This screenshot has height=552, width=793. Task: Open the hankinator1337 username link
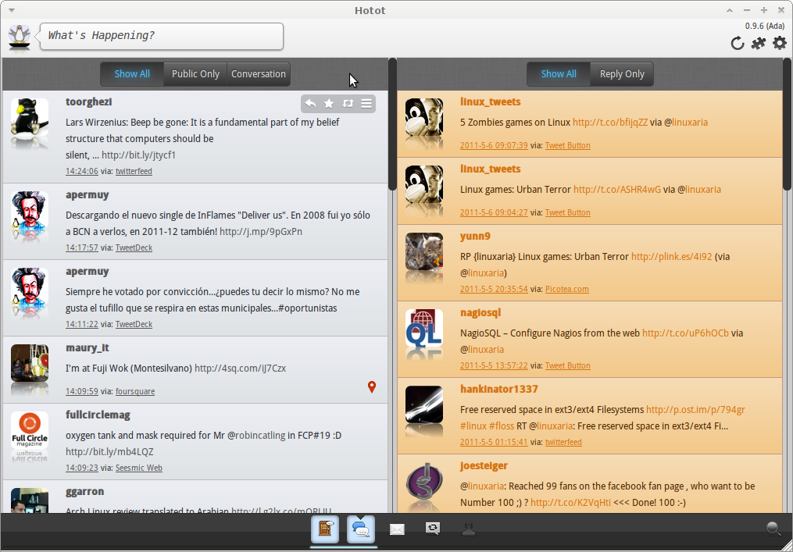click(499, 389)
